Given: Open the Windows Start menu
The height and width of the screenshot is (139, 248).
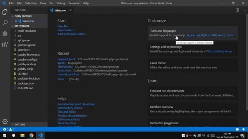Looking at the screenshot, I should pyautogui.click(x=4, y=136).
